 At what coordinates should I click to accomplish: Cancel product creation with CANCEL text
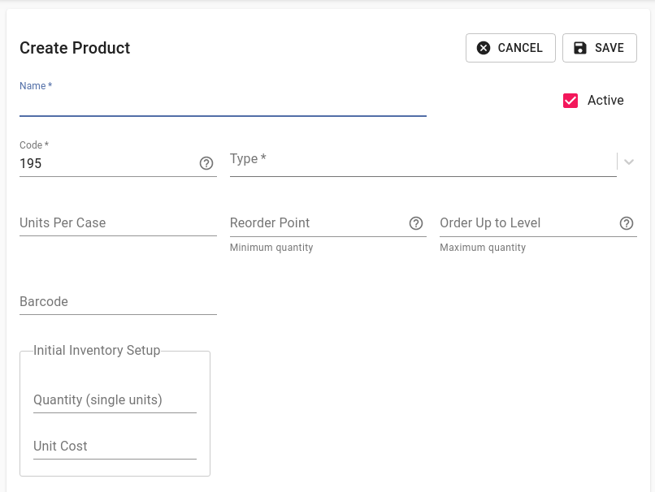click(519, 48)
